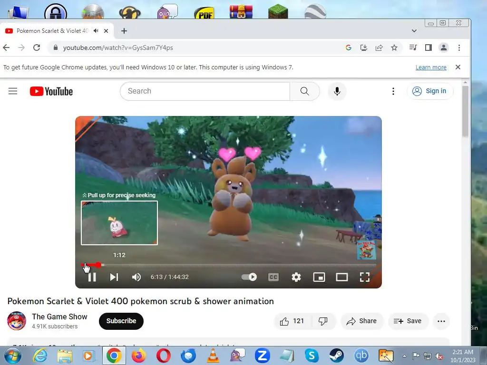Open Windows Explorer from taskbar
The height and width of the screenshot is (365, 487).
(65, 355)
